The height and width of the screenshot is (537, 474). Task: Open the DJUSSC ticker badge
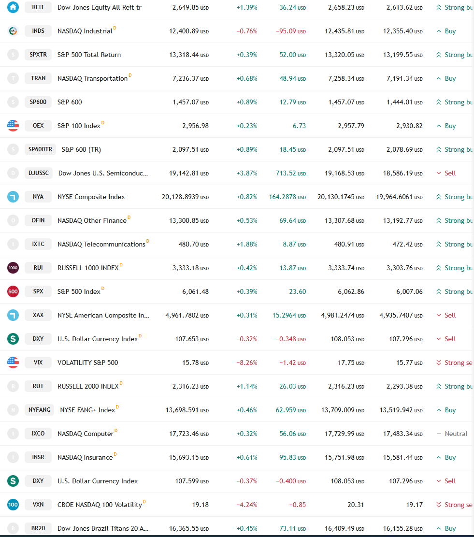[38, 173]
